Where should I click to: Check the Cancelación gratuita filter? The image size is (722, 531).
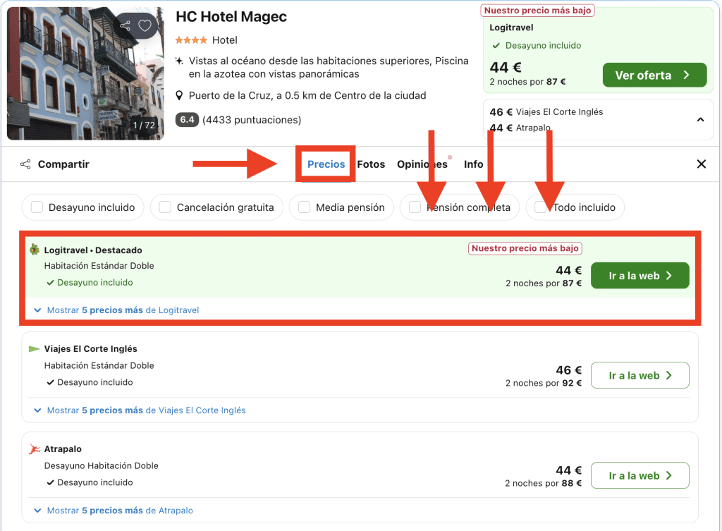pos(165,207)
